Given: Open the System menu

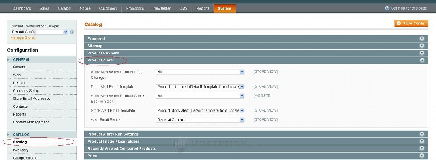Looking at the screenshot, I should click(x=225, y=8).
